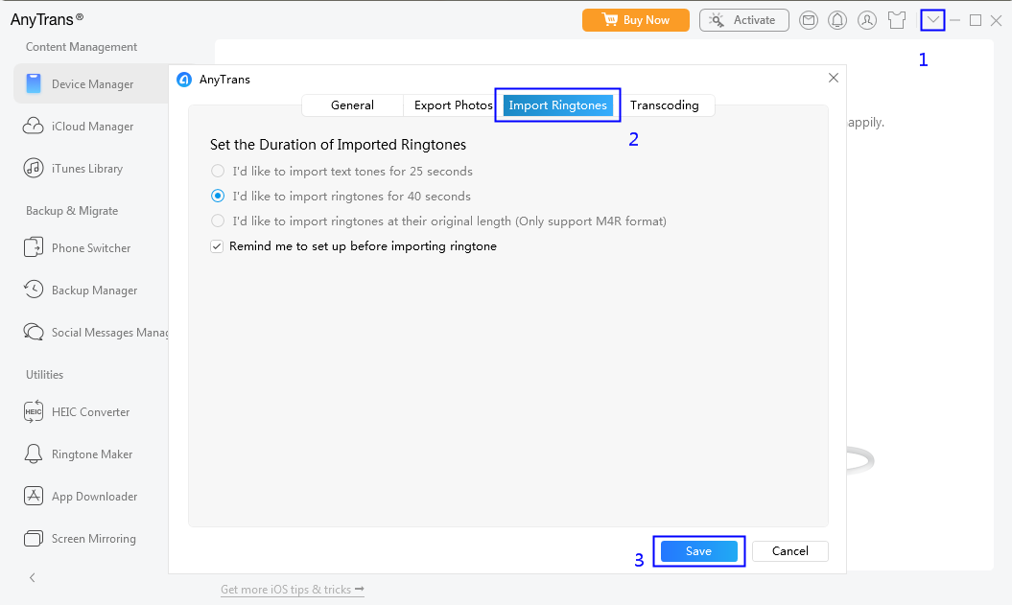This screenshot has width=1012, height=605.
Task: Open Device Manager in the sidebar
Action: click(x=91, y=83)
